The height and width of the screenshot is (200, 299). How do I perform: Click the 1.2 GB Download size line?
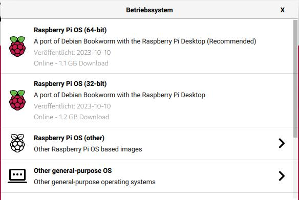coord(71,117)
